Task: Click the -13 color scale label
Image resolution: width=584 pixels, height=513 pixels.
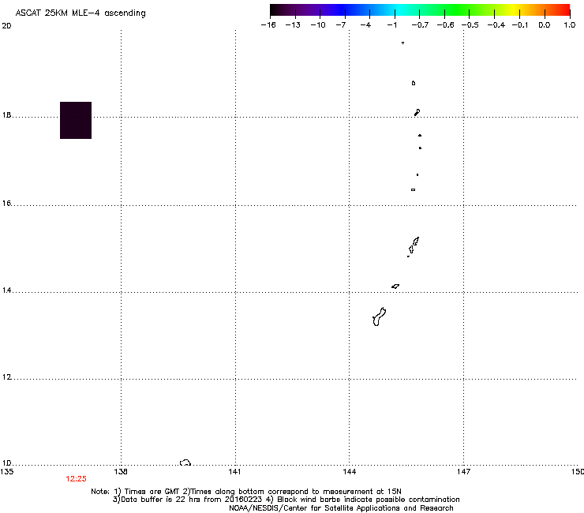Action: coord(293,25)
